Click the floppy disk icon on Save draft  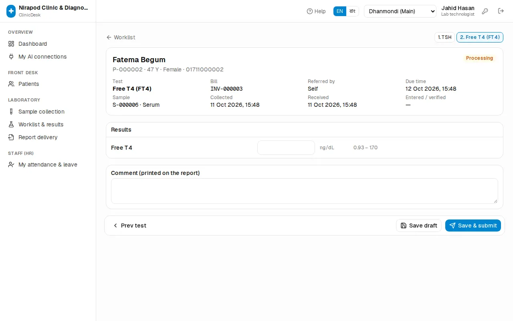point(404,226)
